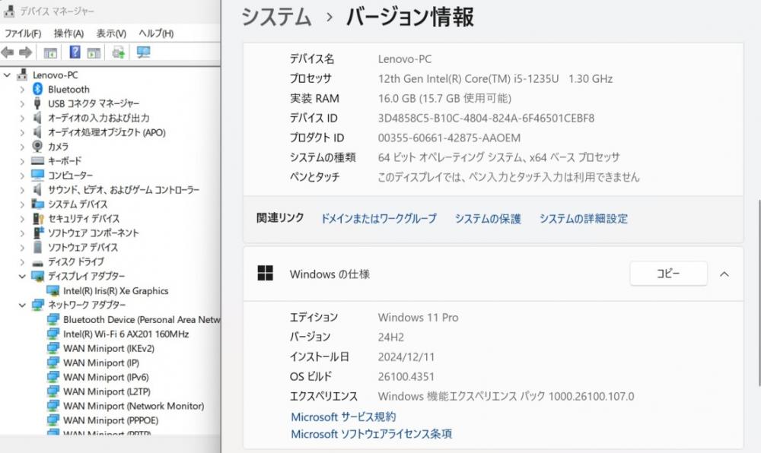Click the toolbar device icon with green badge
This screenshot has width=761, height=453.
tap(119, 52)
